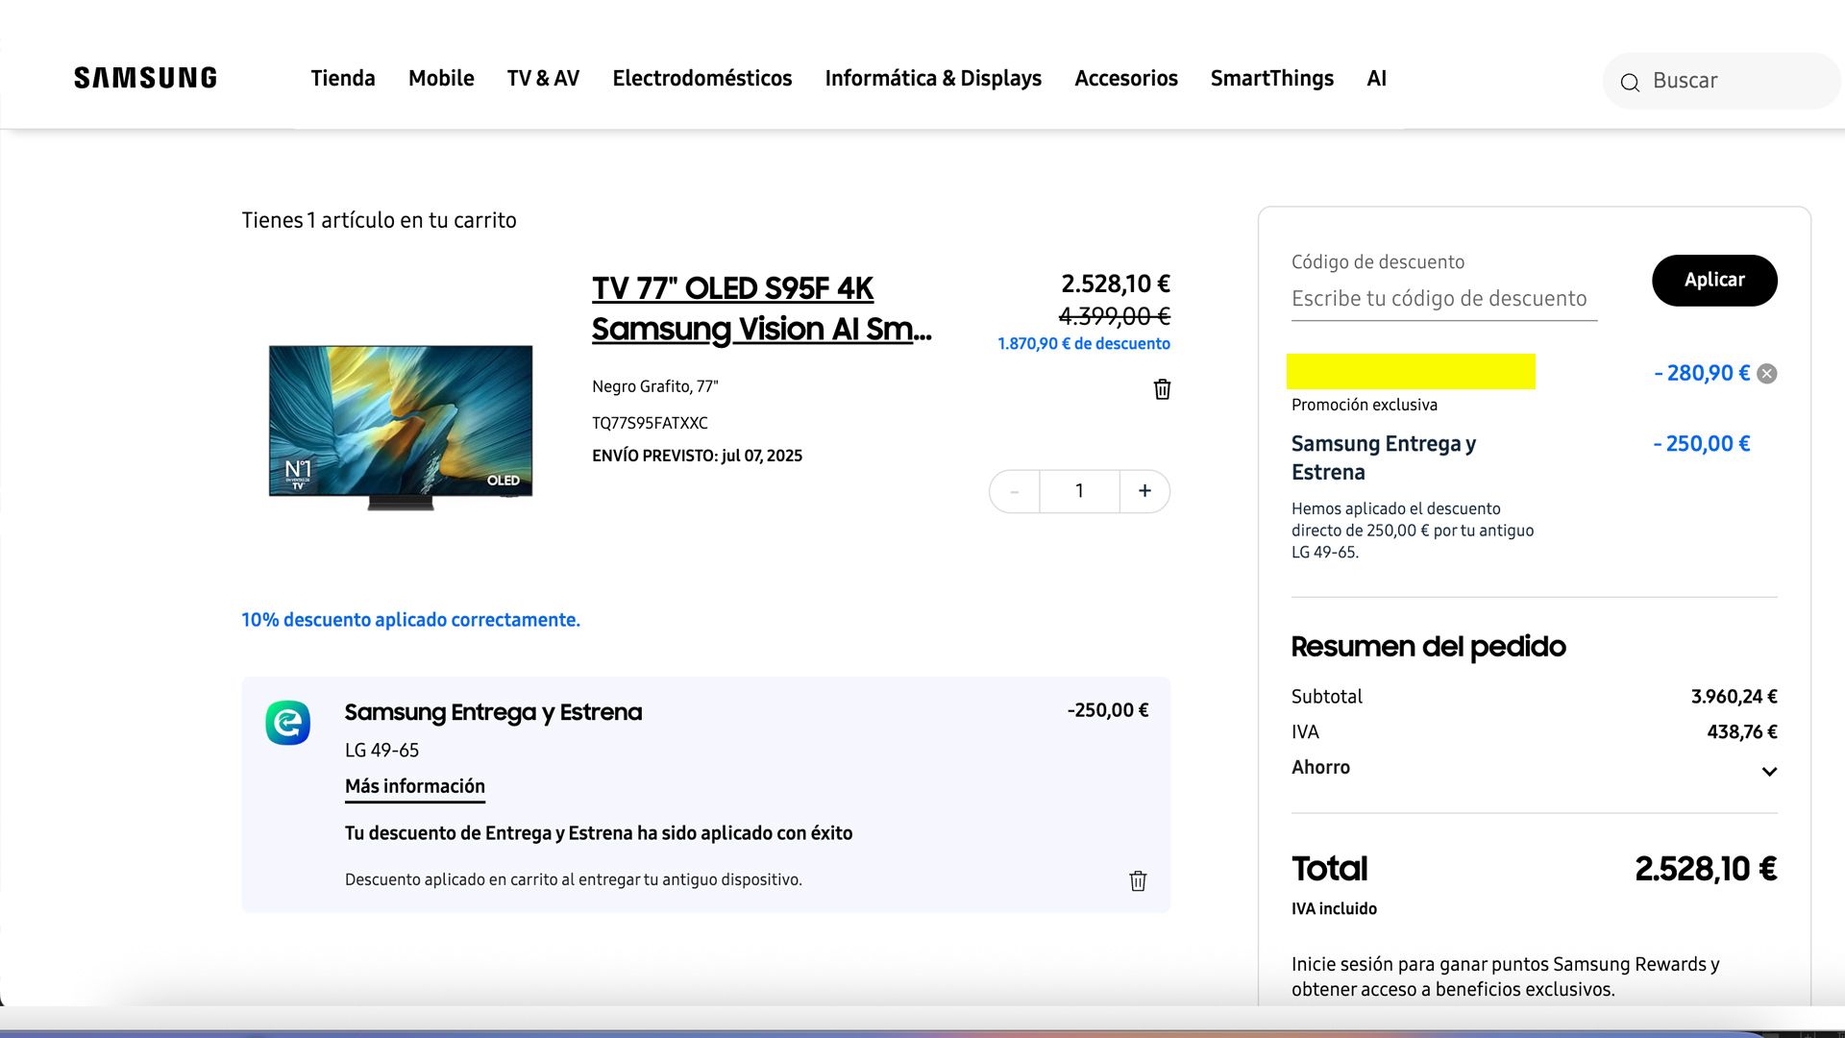Click the OLED TV product thumbnail
The image size is (1845, 1038).
pos(401,427)
